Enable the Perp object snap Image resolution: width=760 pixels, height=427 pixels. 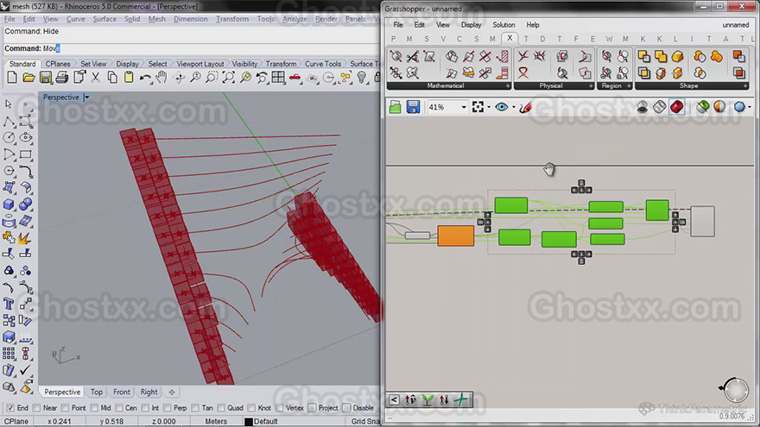pos(168,408)
